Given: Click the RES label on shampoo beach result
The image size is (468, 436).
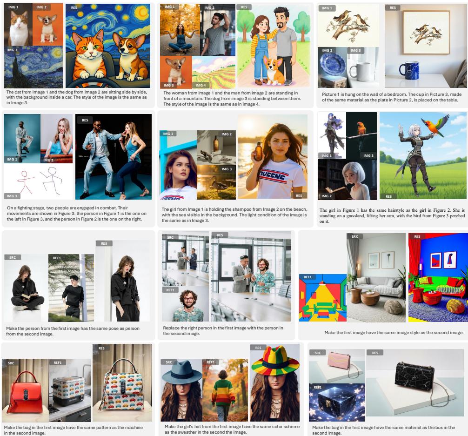Looking at the screenshot, I should [299, 195].
